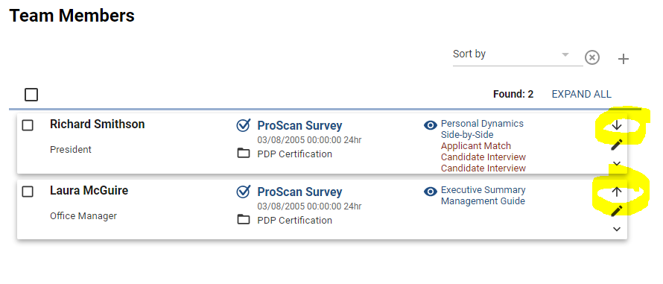Expand Laura McGuire's row with the chevron
This screenshot has width=663, height=284.
(617, 229)
